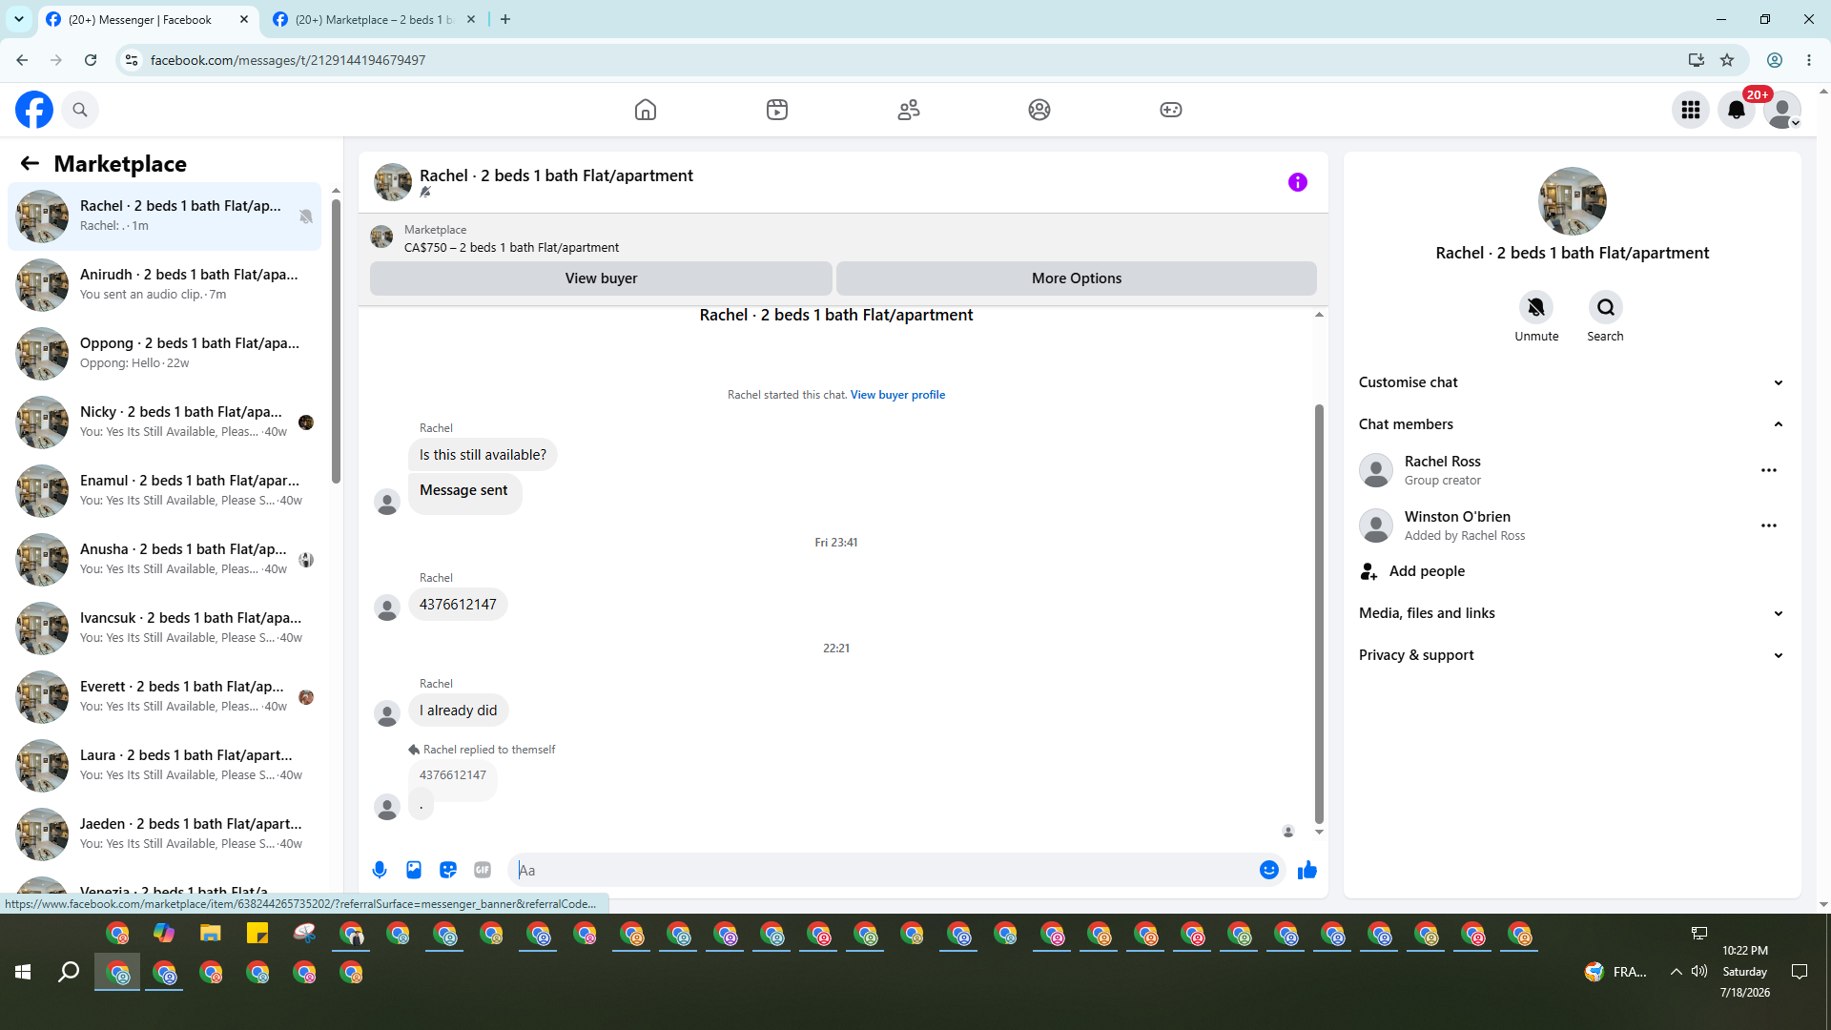Open Anirudh chat in Marketplace list

165,285
